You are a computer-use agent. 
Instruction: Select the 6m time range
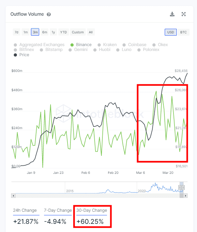[45, 32]
